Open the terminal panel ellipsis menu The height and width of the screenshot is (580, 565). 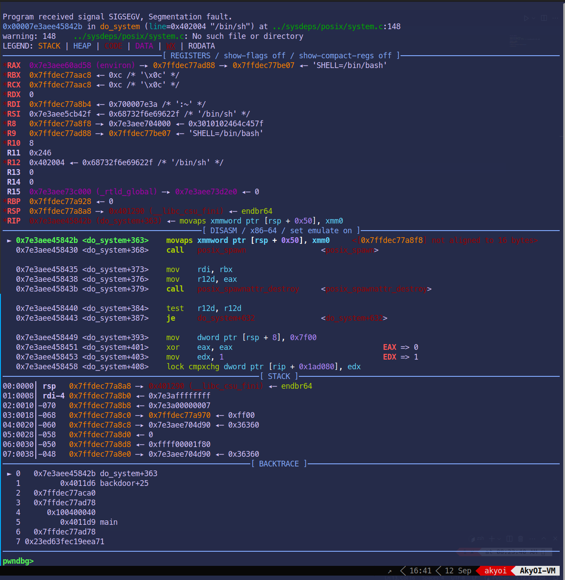532,538
